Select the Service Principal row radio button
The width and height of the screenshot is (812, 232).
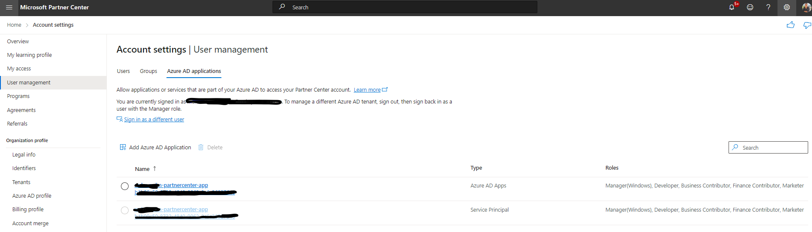pyautogui.click(x=125, y=210)
